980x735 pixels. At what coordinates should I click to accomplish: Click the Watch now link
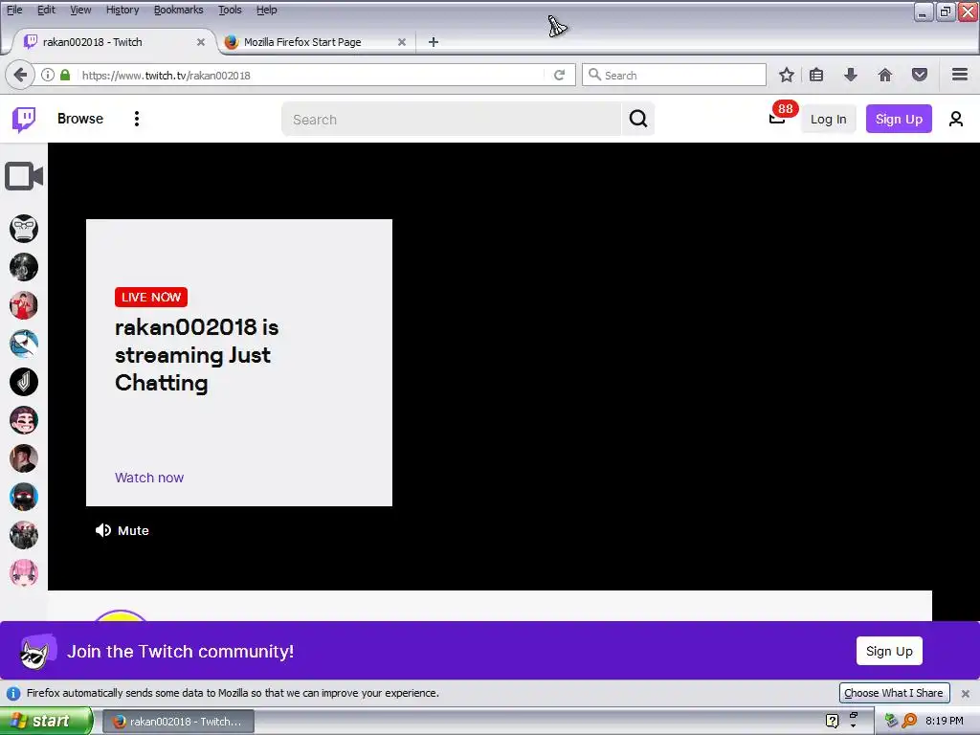click(149, 478)
